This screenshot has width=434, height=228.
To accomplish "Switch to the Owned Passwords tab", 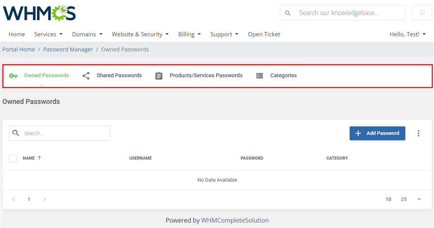I will (39, 75).
